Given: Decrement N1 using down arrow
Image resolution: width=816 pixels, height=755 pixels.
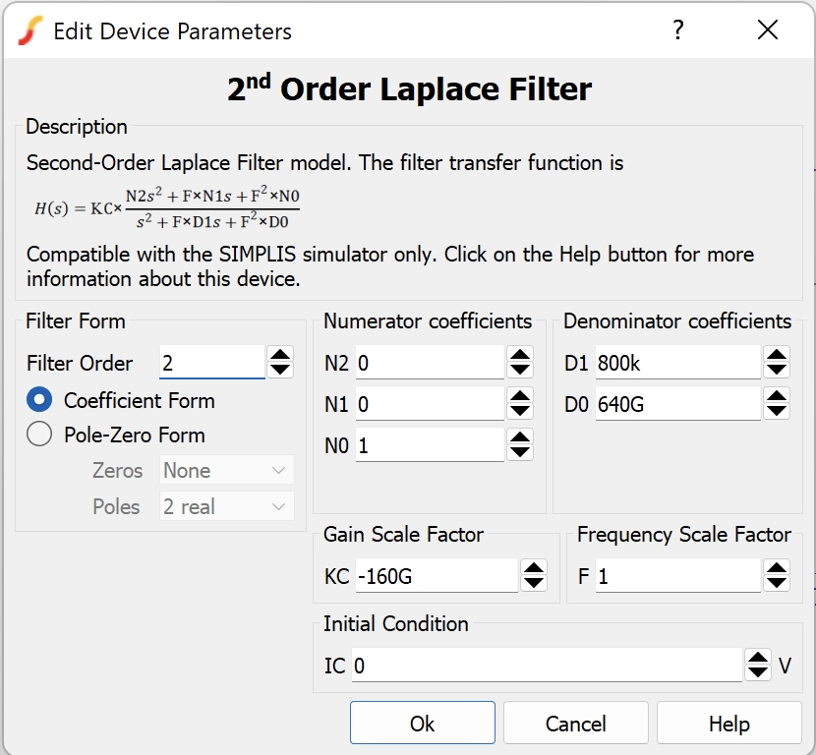Looking at the screenshot, I should click(x=520, y=412).
